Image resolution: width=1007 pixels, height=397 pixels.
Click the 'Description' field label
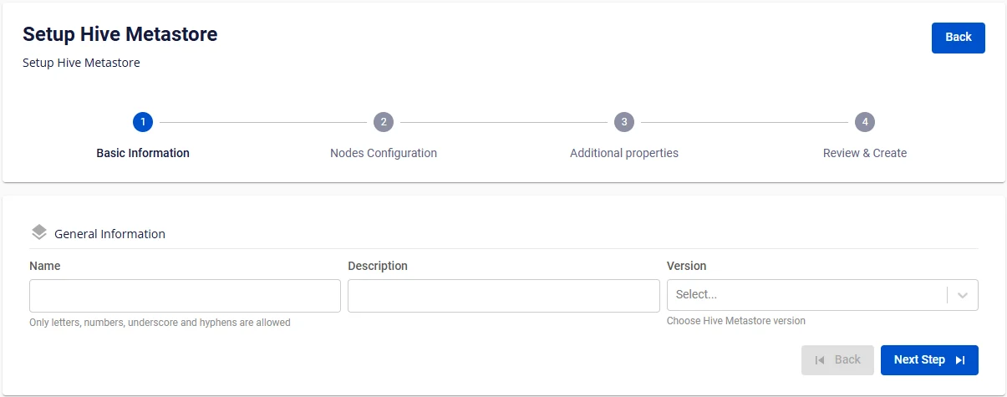click(x=378, y=266)
